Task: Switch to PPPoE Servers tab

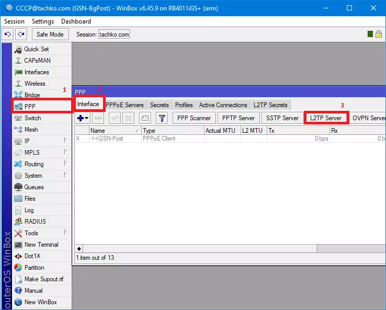Action: click(124, 105)
